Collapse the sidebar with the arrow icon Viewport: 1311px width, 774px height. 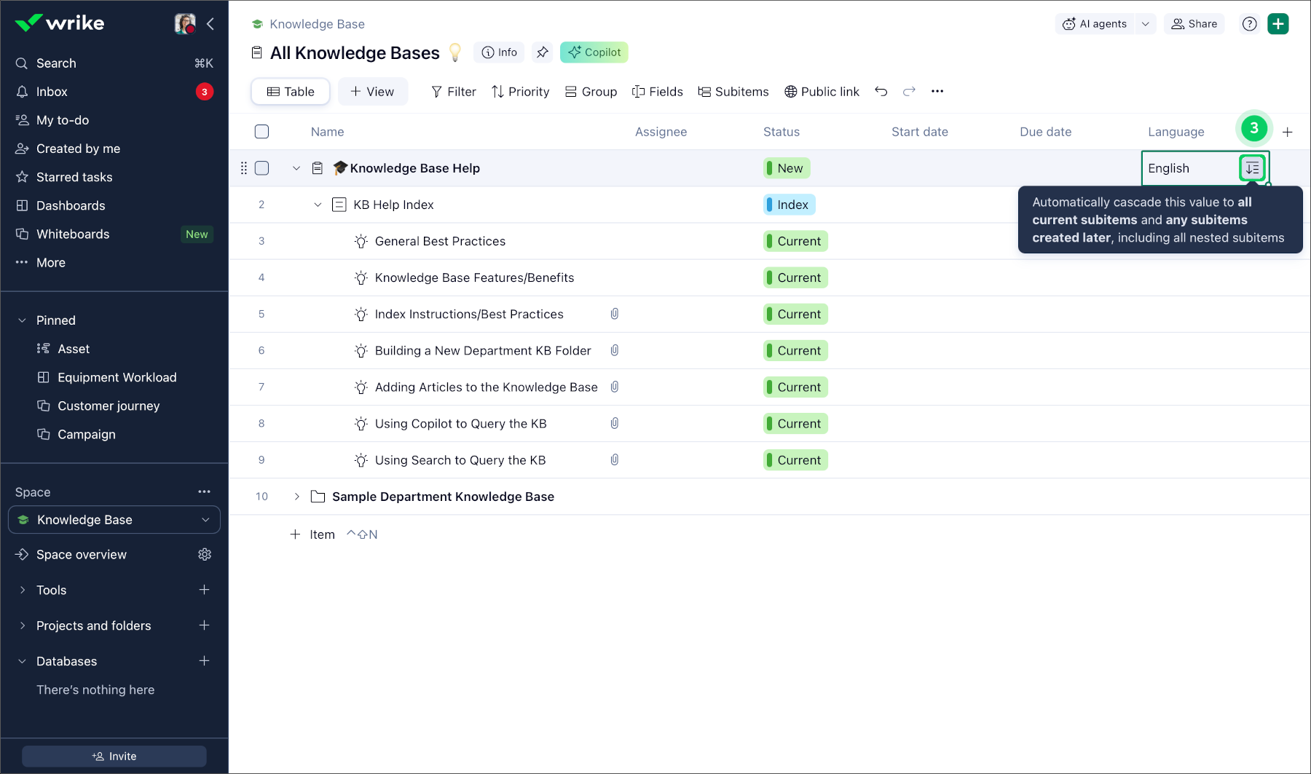[x=210, y=24]
